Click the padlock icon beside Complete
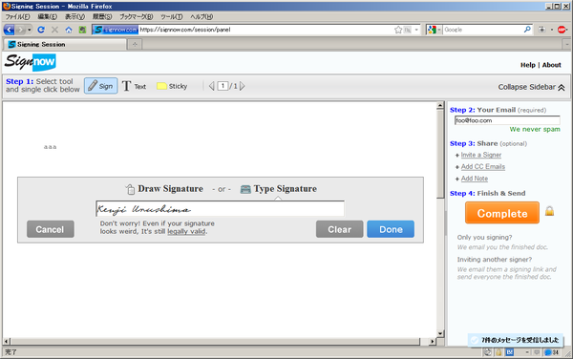 tap(550, 211)
